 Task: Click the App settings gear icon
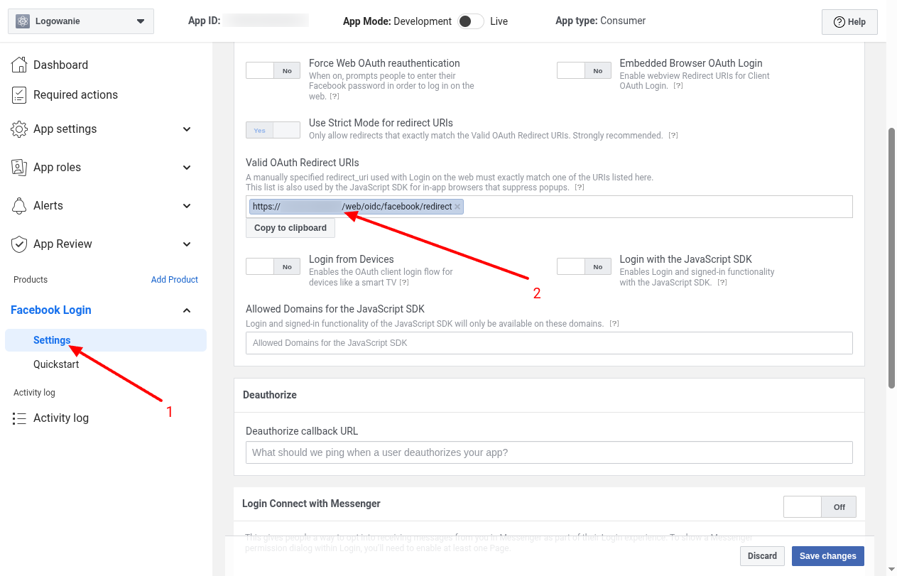click(x=20, y=129)
